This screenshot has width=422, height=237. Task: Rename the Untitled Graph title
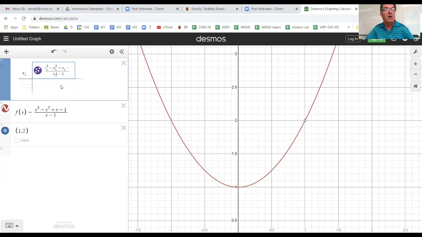[27, 39]
